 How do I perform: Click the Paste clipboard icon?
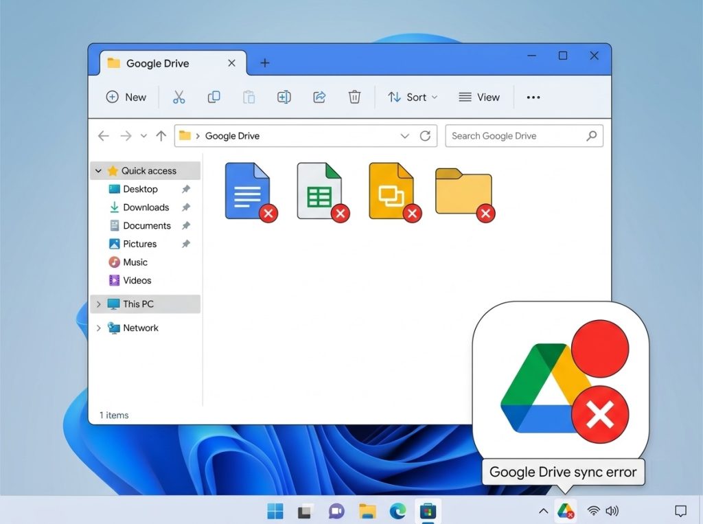(x=249, y=97)
